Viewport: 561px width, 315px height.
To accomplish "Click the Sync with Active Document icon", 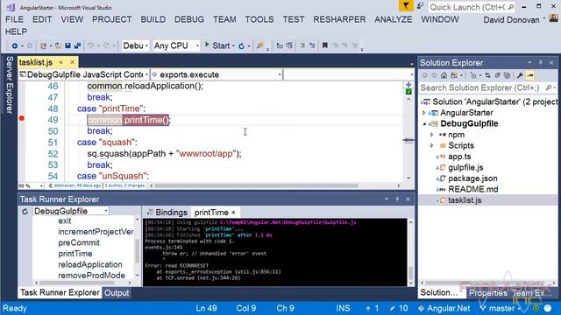I will (x=487, y=75).
